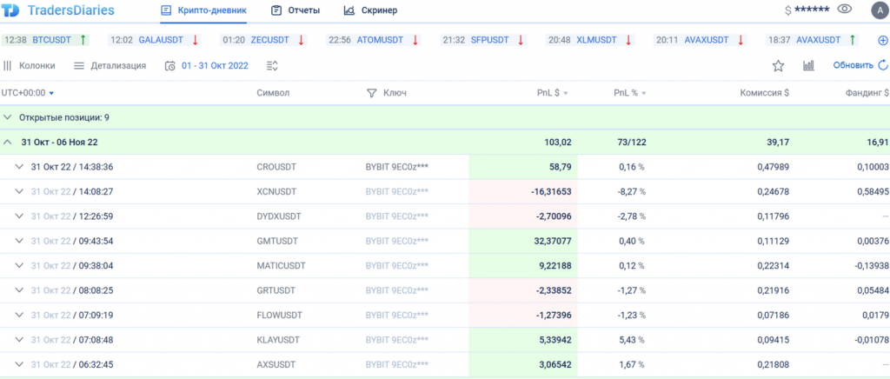
Task: Open the user avatar A icon
Action: coord(877,10)
